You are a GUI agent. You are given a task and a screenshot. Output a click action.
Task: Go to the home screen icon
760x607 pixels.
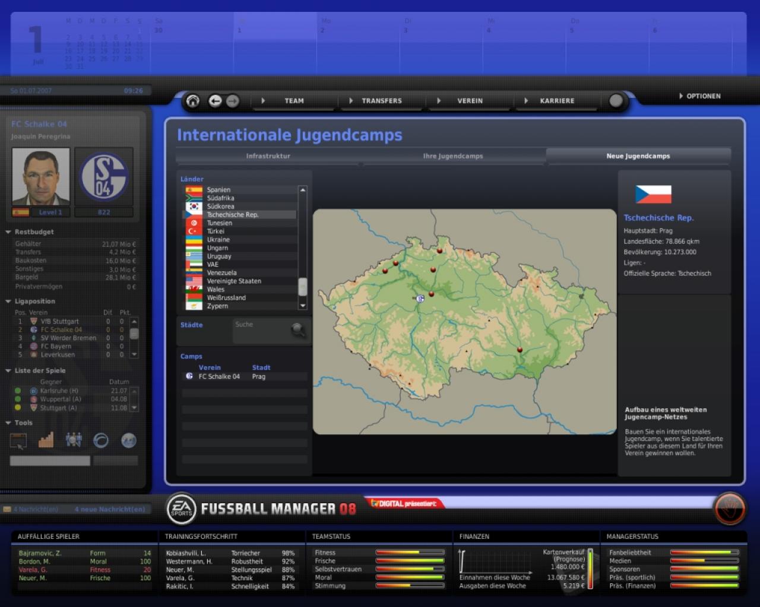pyautogui.click(x=193, y=101)
